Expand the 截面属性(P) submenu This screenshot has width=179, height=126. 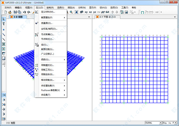51,18
